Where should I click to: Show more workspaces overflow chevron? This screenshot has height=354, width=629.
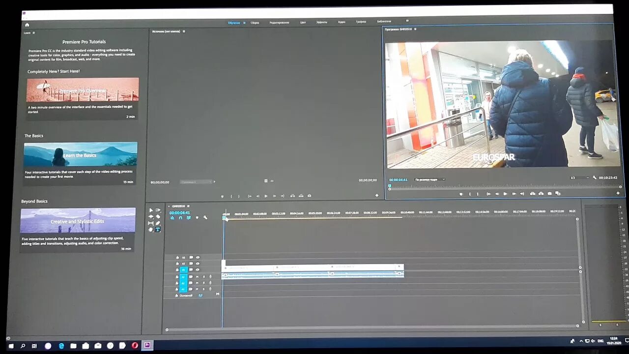point(407,21)
